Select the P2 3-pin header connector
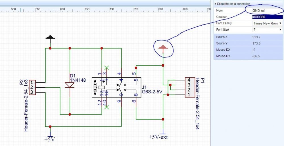The width and height of the screenshot is (284, 146). tap(32, 88)
